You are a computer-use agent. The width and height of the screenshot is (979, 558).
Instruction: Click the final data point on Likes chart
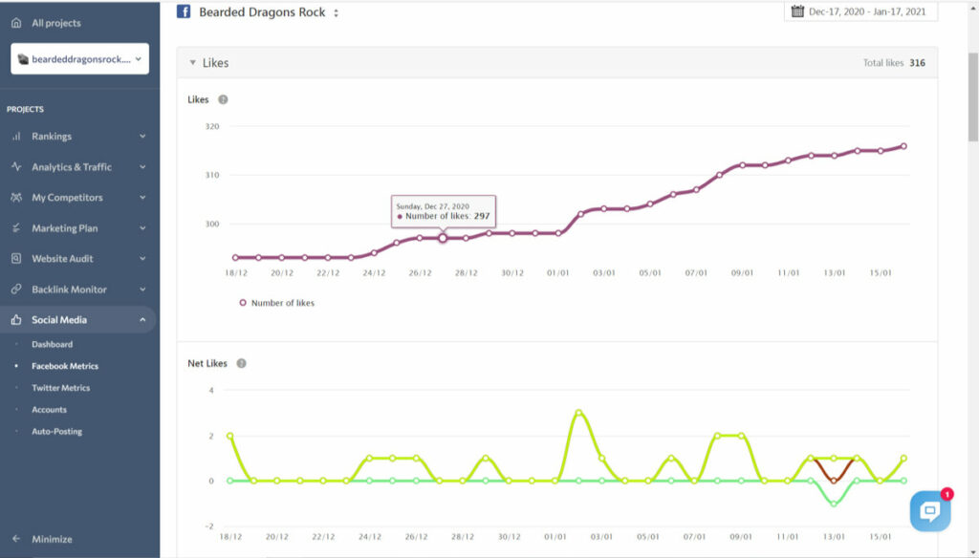903,146
